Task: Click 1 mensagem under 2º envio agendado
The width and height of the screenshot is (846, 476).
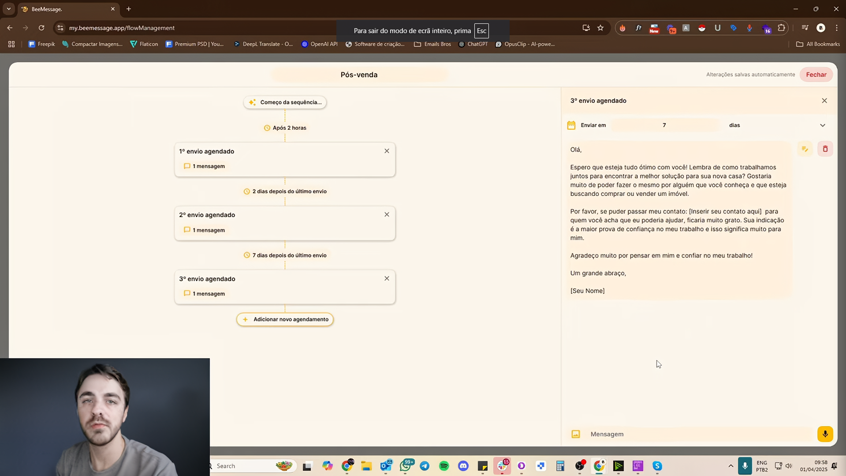Action: 205,230
